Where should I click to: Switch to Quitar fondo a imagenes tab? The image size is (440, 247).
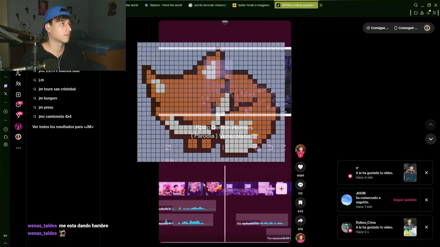(252, 5)
